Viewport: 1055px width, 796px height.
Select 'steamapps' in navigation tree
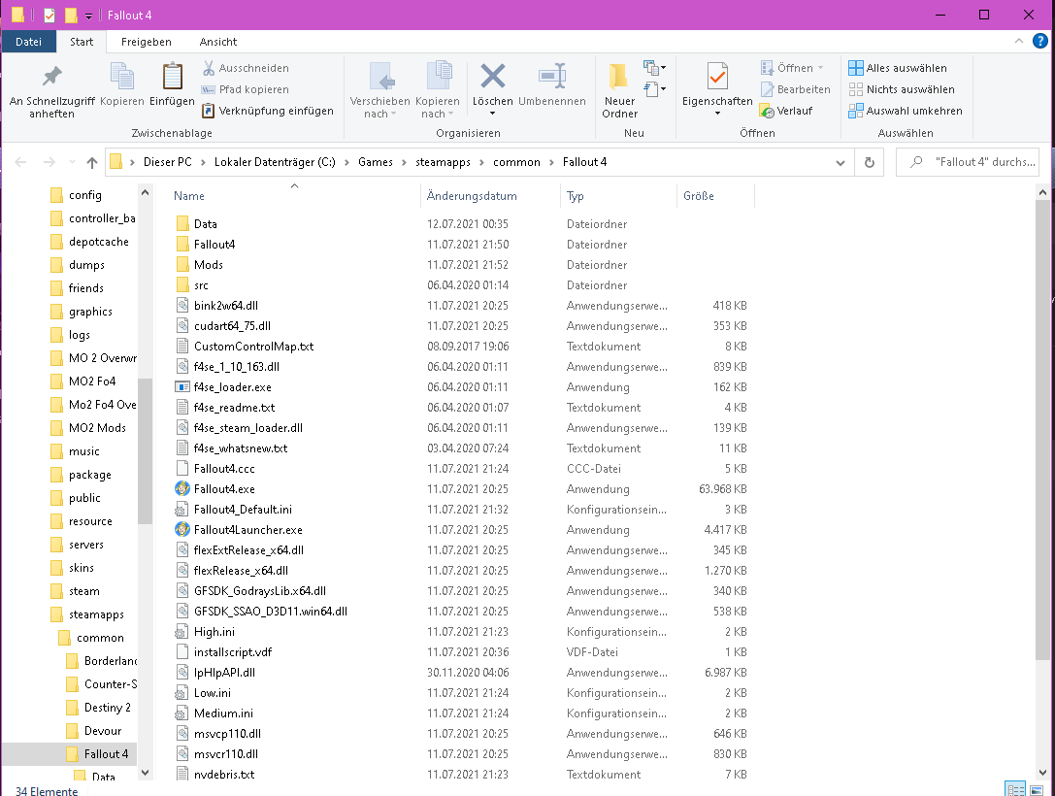pyautogui.click(x=96, y=614)
